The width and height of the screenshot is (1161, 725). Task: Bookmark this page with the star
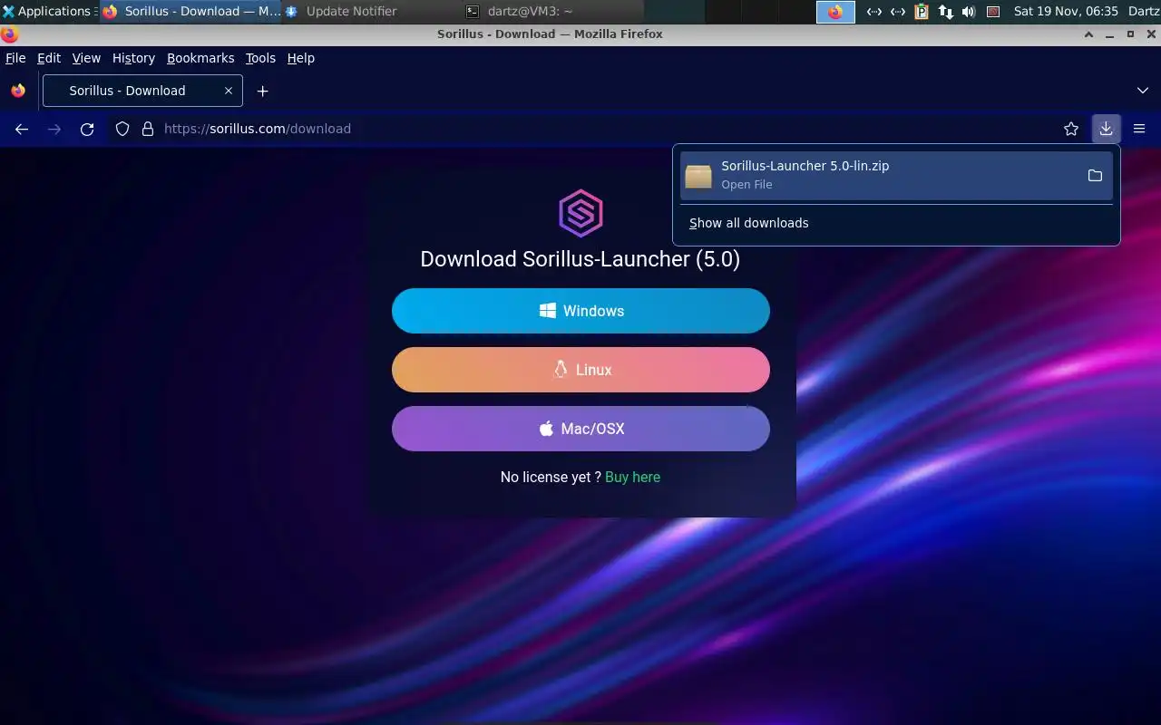click(x=1071, y=129)
